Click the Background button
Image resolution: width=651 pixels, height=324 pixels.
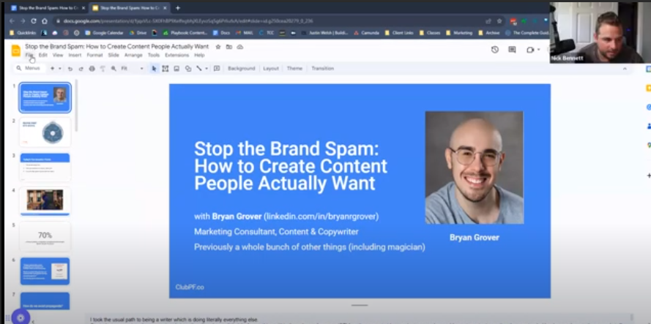(x=241, y=69)
